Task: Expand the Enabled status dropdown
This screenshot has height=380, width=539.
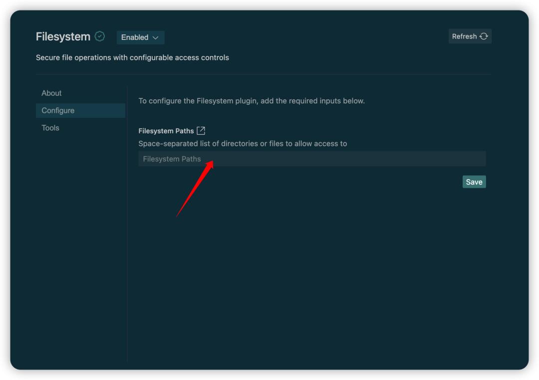Action: pyautogui.click(x=140, y=37)
